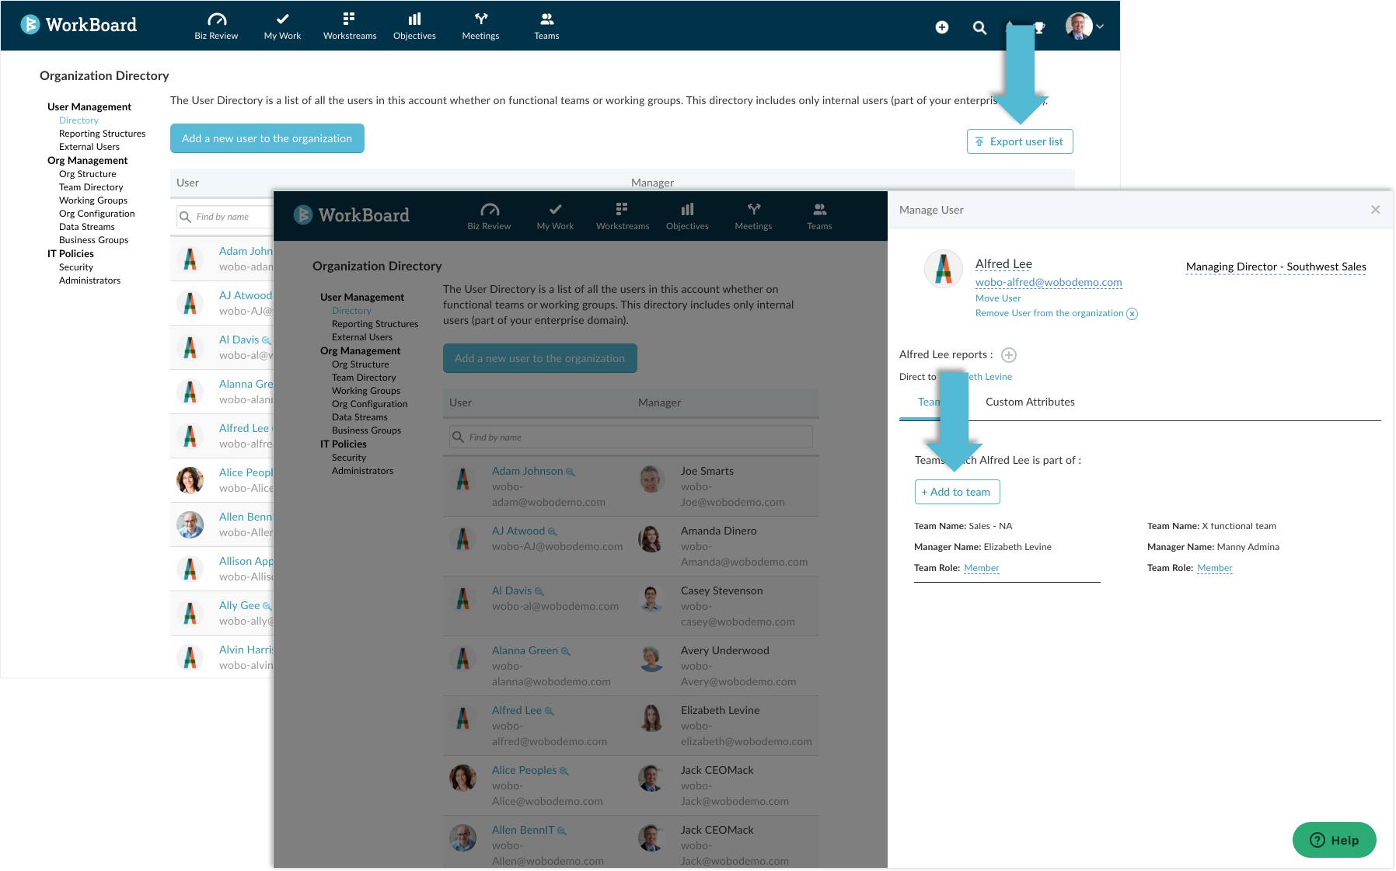Select Business Groups in back window sidebar
Screen dimensions: 1396x871
(94, 240)
